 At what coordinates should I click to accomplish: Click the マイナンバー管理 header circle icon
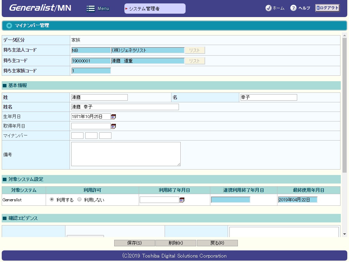click(x=9, y=26)
